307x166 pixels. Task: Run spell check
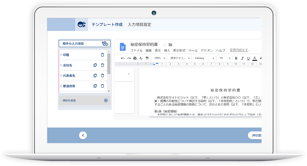pos(141,58)
